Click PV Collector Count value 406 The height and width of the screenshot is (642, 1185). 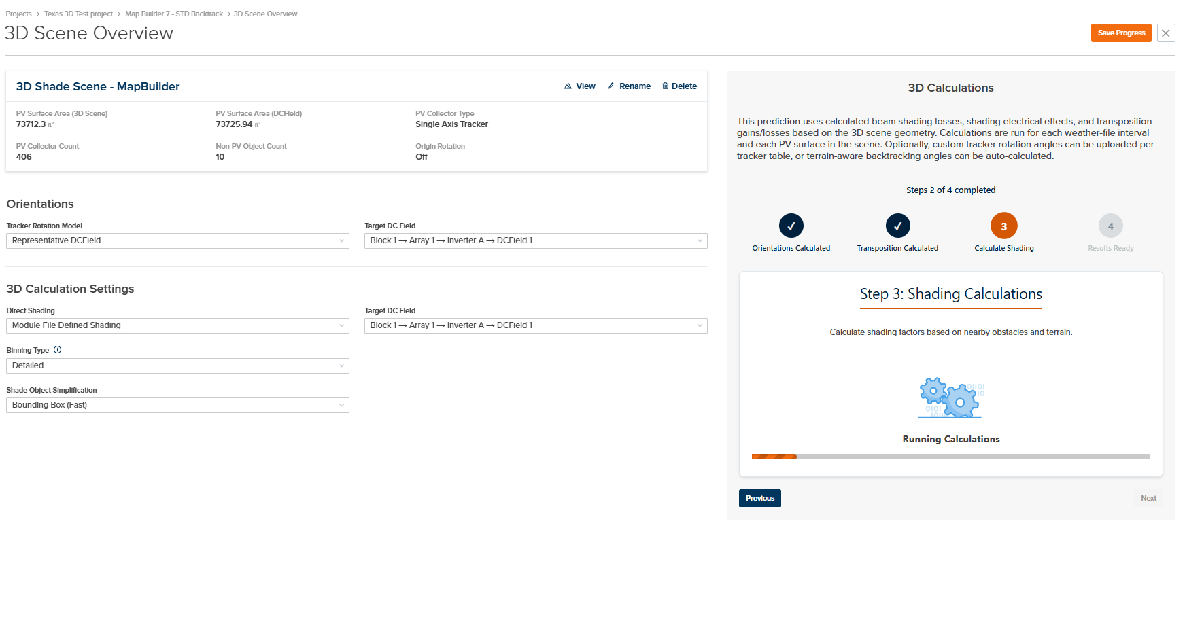(24, 157)
